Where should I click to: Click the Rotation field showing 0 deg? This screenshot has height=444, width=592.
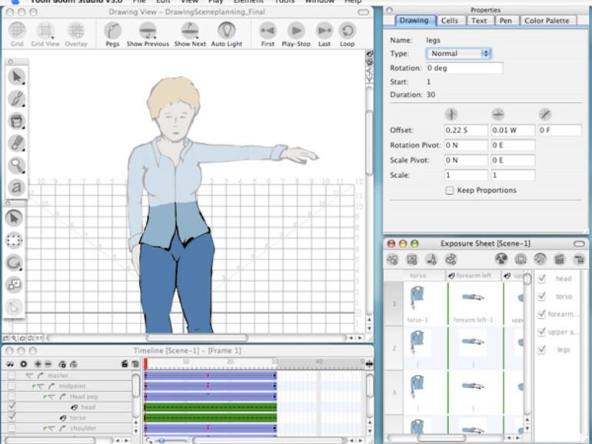(464, 68)
